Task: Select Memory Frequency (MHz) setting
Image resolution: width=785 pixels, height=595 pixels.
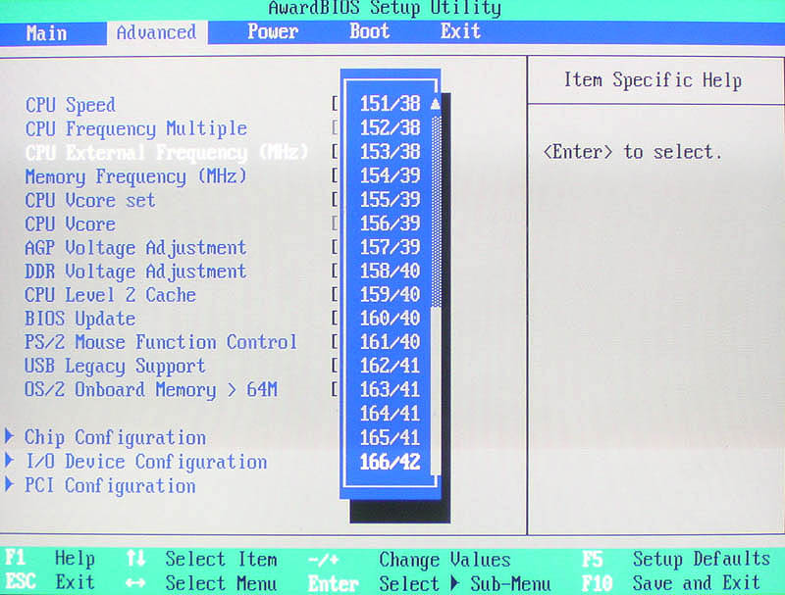Action: click(135, 176)
